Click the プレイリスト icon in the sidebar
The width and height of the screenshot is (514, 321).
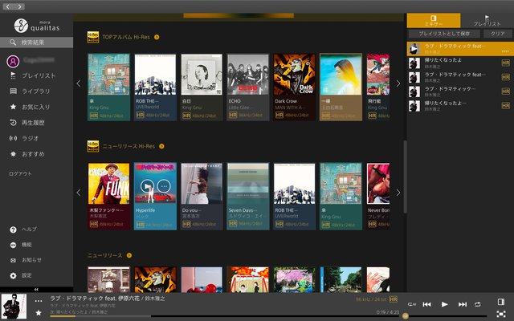click(x=13, y=75)
